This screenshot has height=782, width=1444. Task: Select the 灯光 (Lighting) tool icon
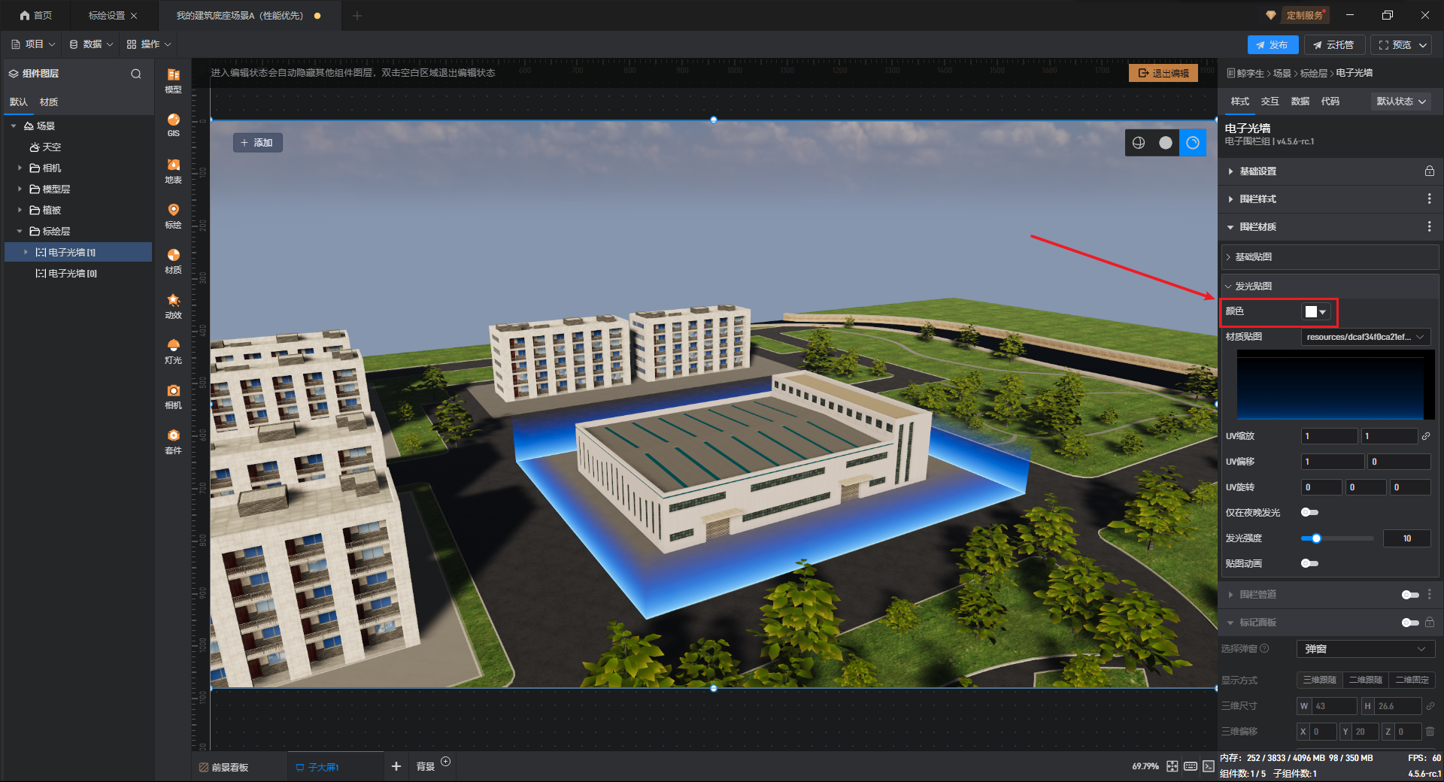click(173, 350)
